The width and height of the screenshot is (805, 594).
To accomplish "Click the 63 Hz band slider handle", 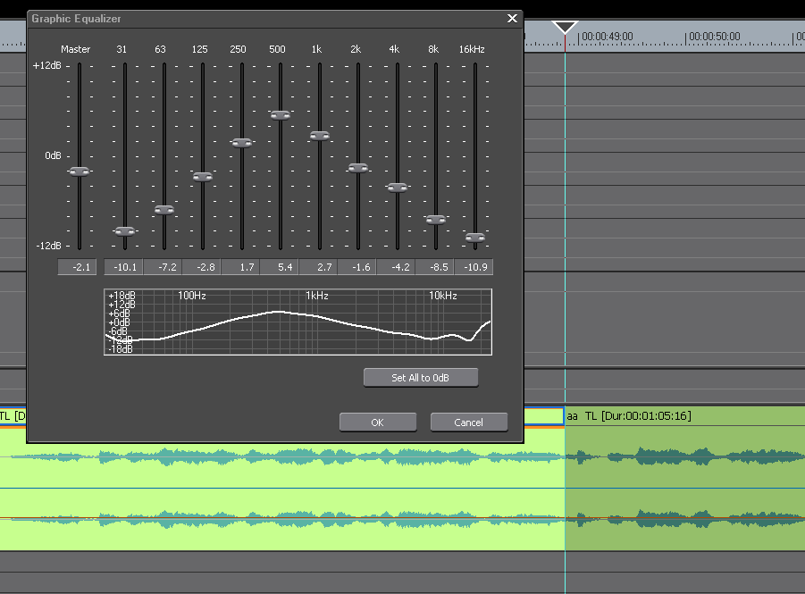I will [164, 210].
